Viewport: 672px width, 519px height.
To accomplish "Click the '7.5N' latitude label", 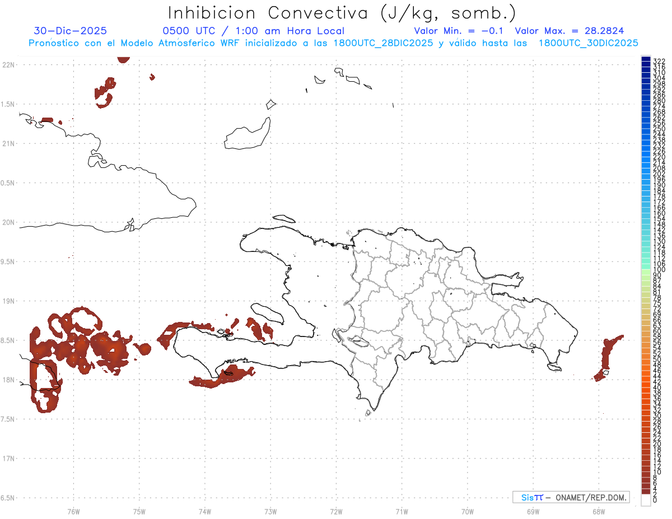I will 8,419.
